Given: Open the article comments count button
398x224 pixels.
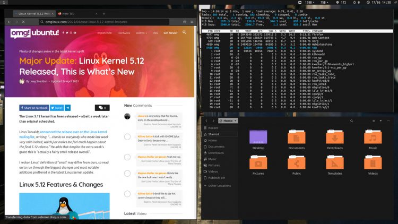Looking at the screenshot, I should click(x=102, y=108).
